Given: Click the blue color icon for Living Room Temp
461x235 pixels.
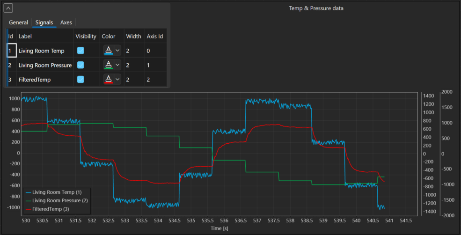Looking at the screenshot, I should (x=109, y=51).
